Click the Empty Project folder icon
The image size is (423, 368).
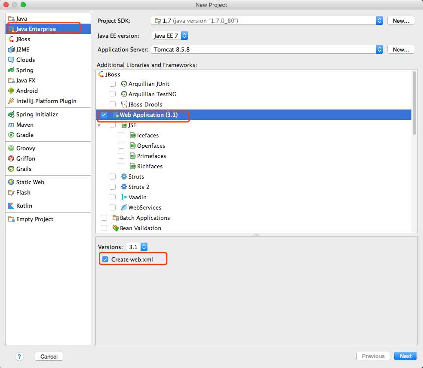(x=11, y=219)
